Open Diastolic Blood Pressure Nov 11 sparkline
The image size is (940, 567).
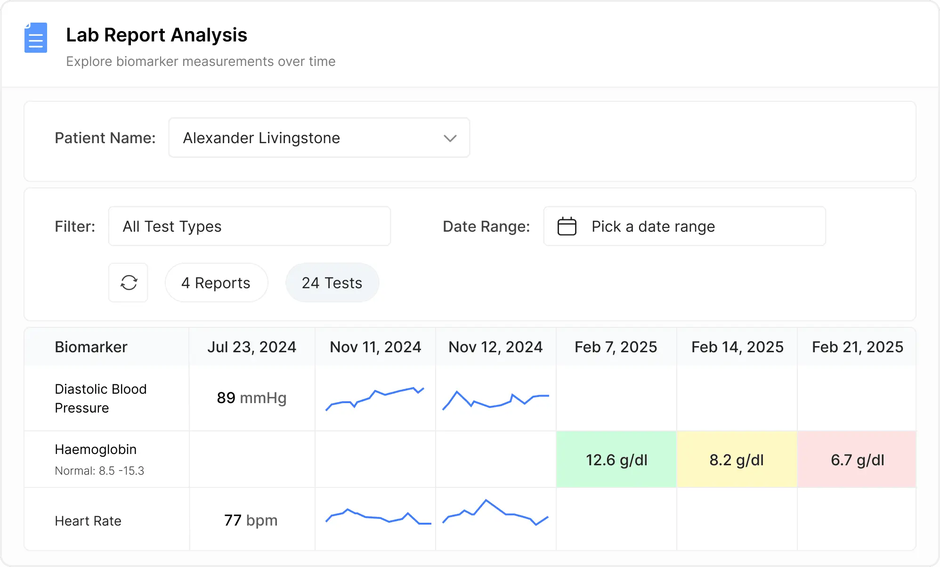pyautogui.click(x=375, y=398)
